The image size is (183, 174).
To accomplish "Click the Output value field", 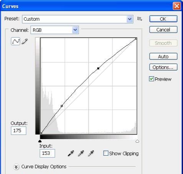I will (x=18, y=131).
